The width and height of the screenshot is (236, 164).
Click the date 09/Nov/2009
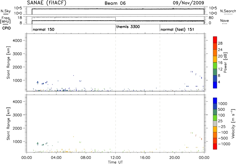[189, 3]
